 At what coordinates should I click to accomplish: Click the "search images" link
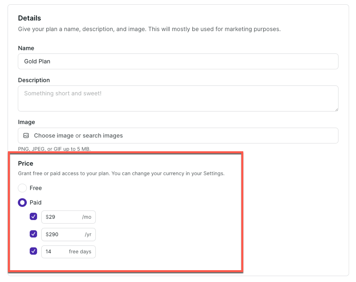tap(103, 135)
